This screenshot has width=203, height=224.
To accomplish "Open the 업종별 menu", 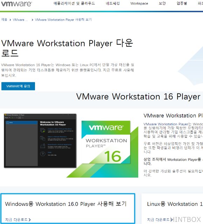I will (182, 3).
